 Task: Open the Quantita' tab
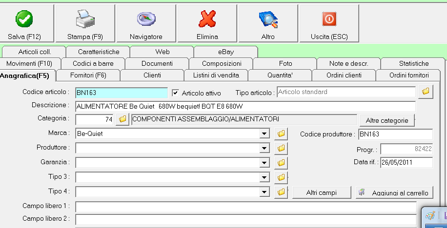280,76
